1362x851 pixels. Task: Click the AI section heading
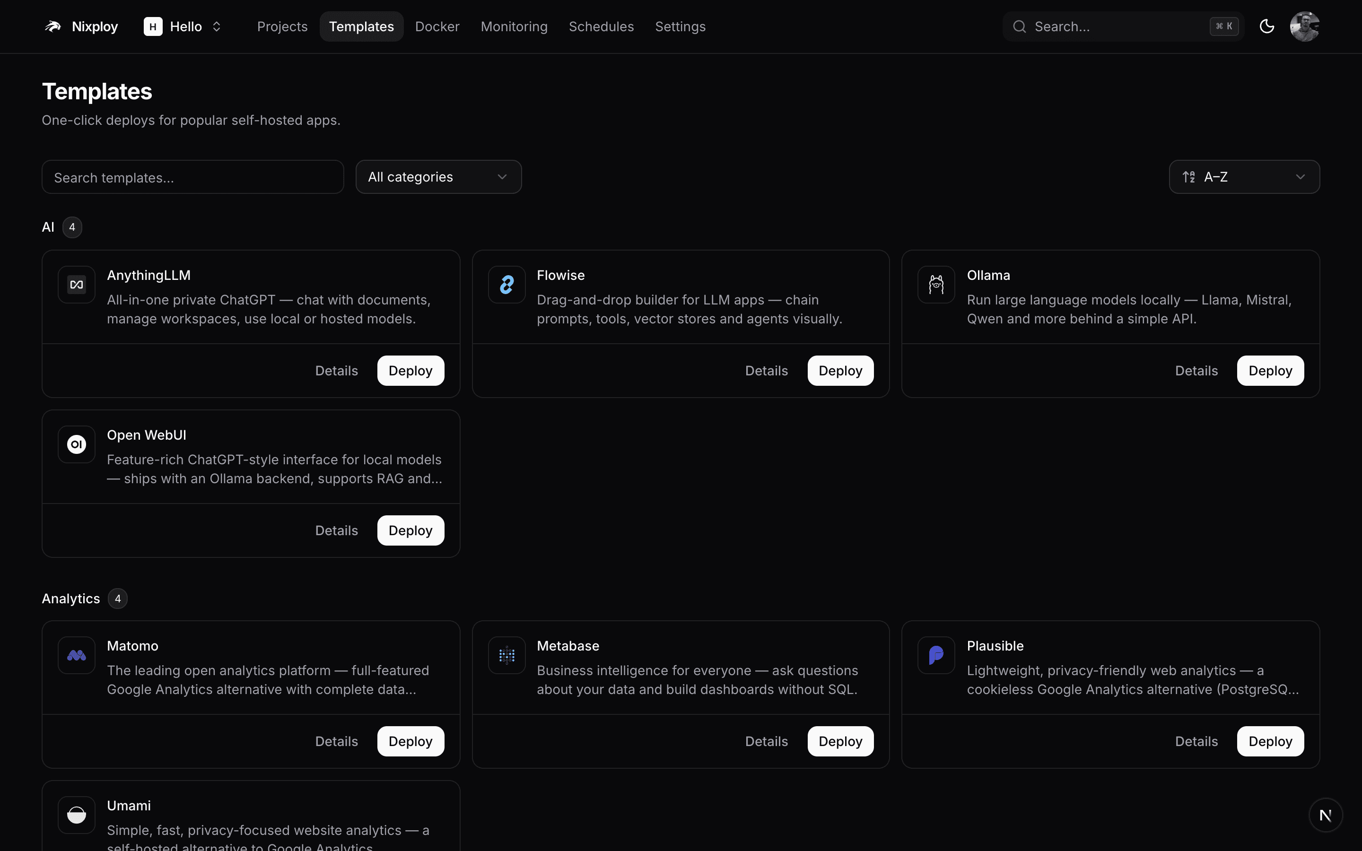point(48,227)
